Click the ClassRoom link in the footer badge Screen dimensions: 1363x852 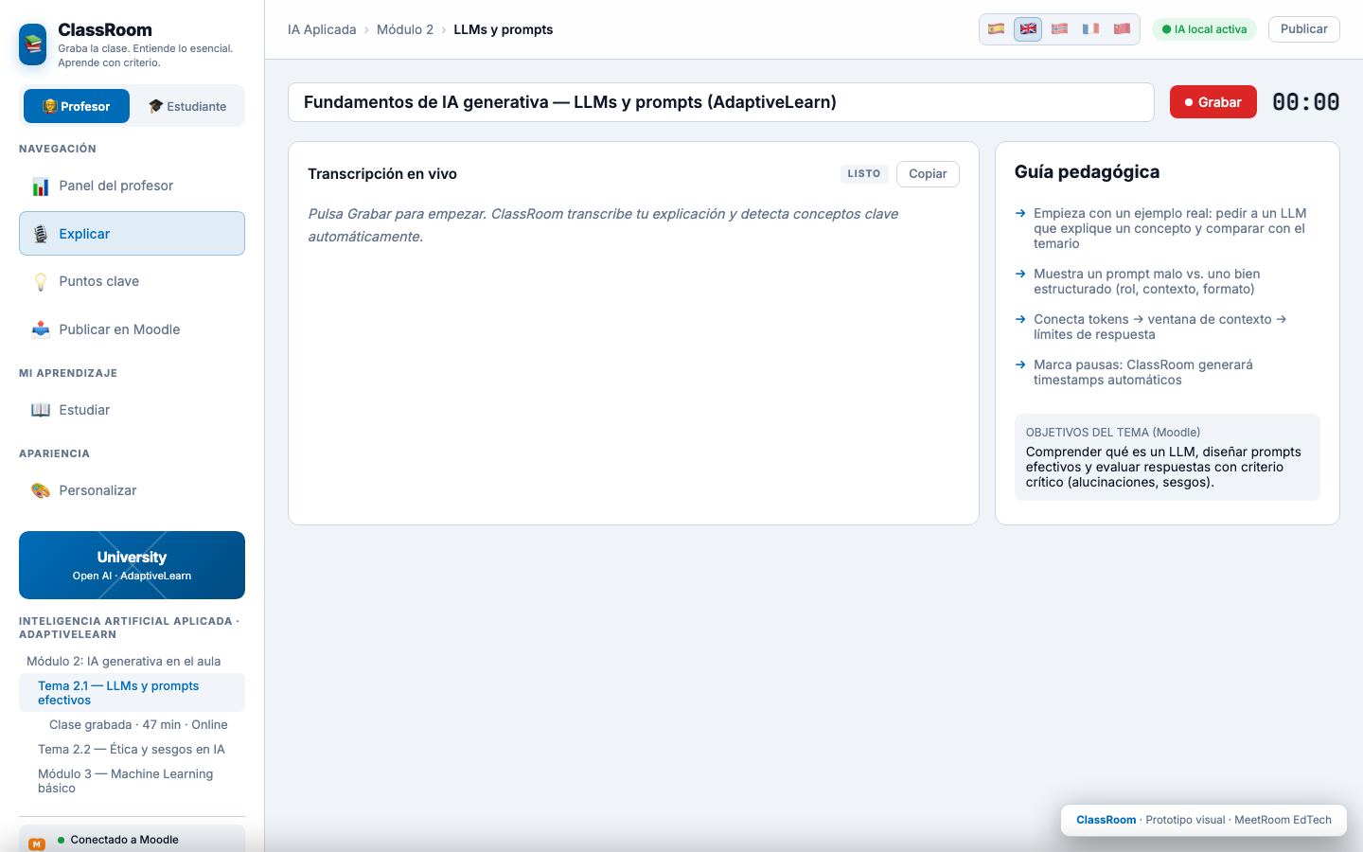(x=1106, y=820)
